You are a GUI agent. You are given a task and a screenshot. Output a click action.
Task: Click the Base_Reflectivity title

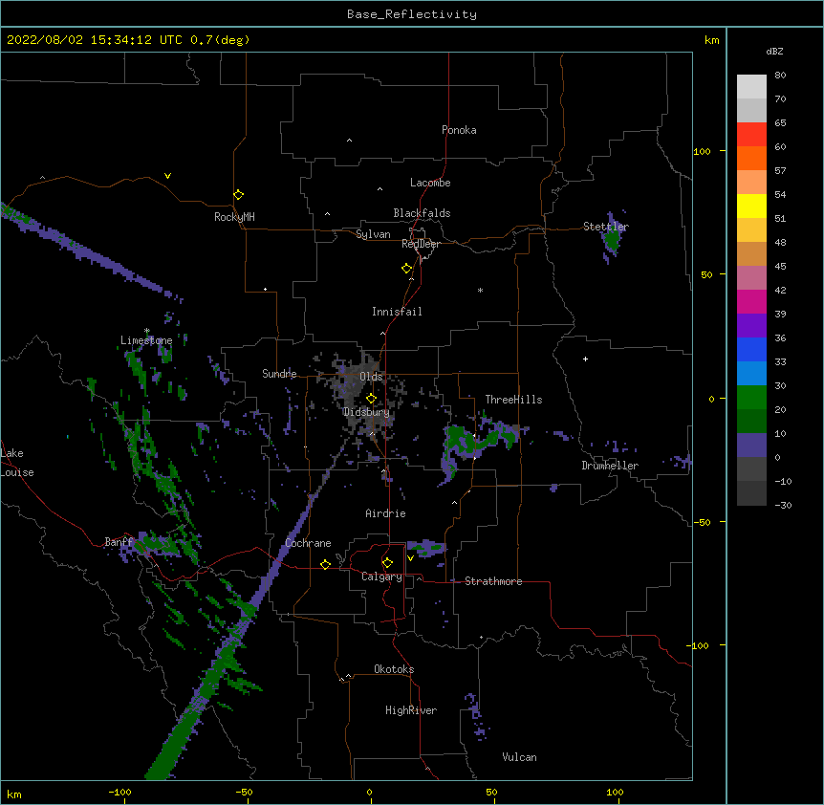412,14
